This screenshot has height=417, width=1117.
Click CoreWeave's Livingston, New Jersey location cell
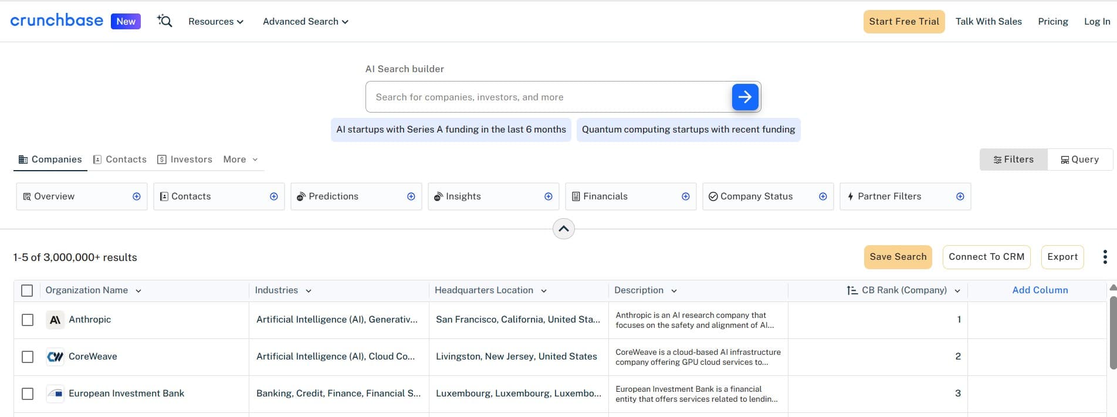click(x=519, y=357)
